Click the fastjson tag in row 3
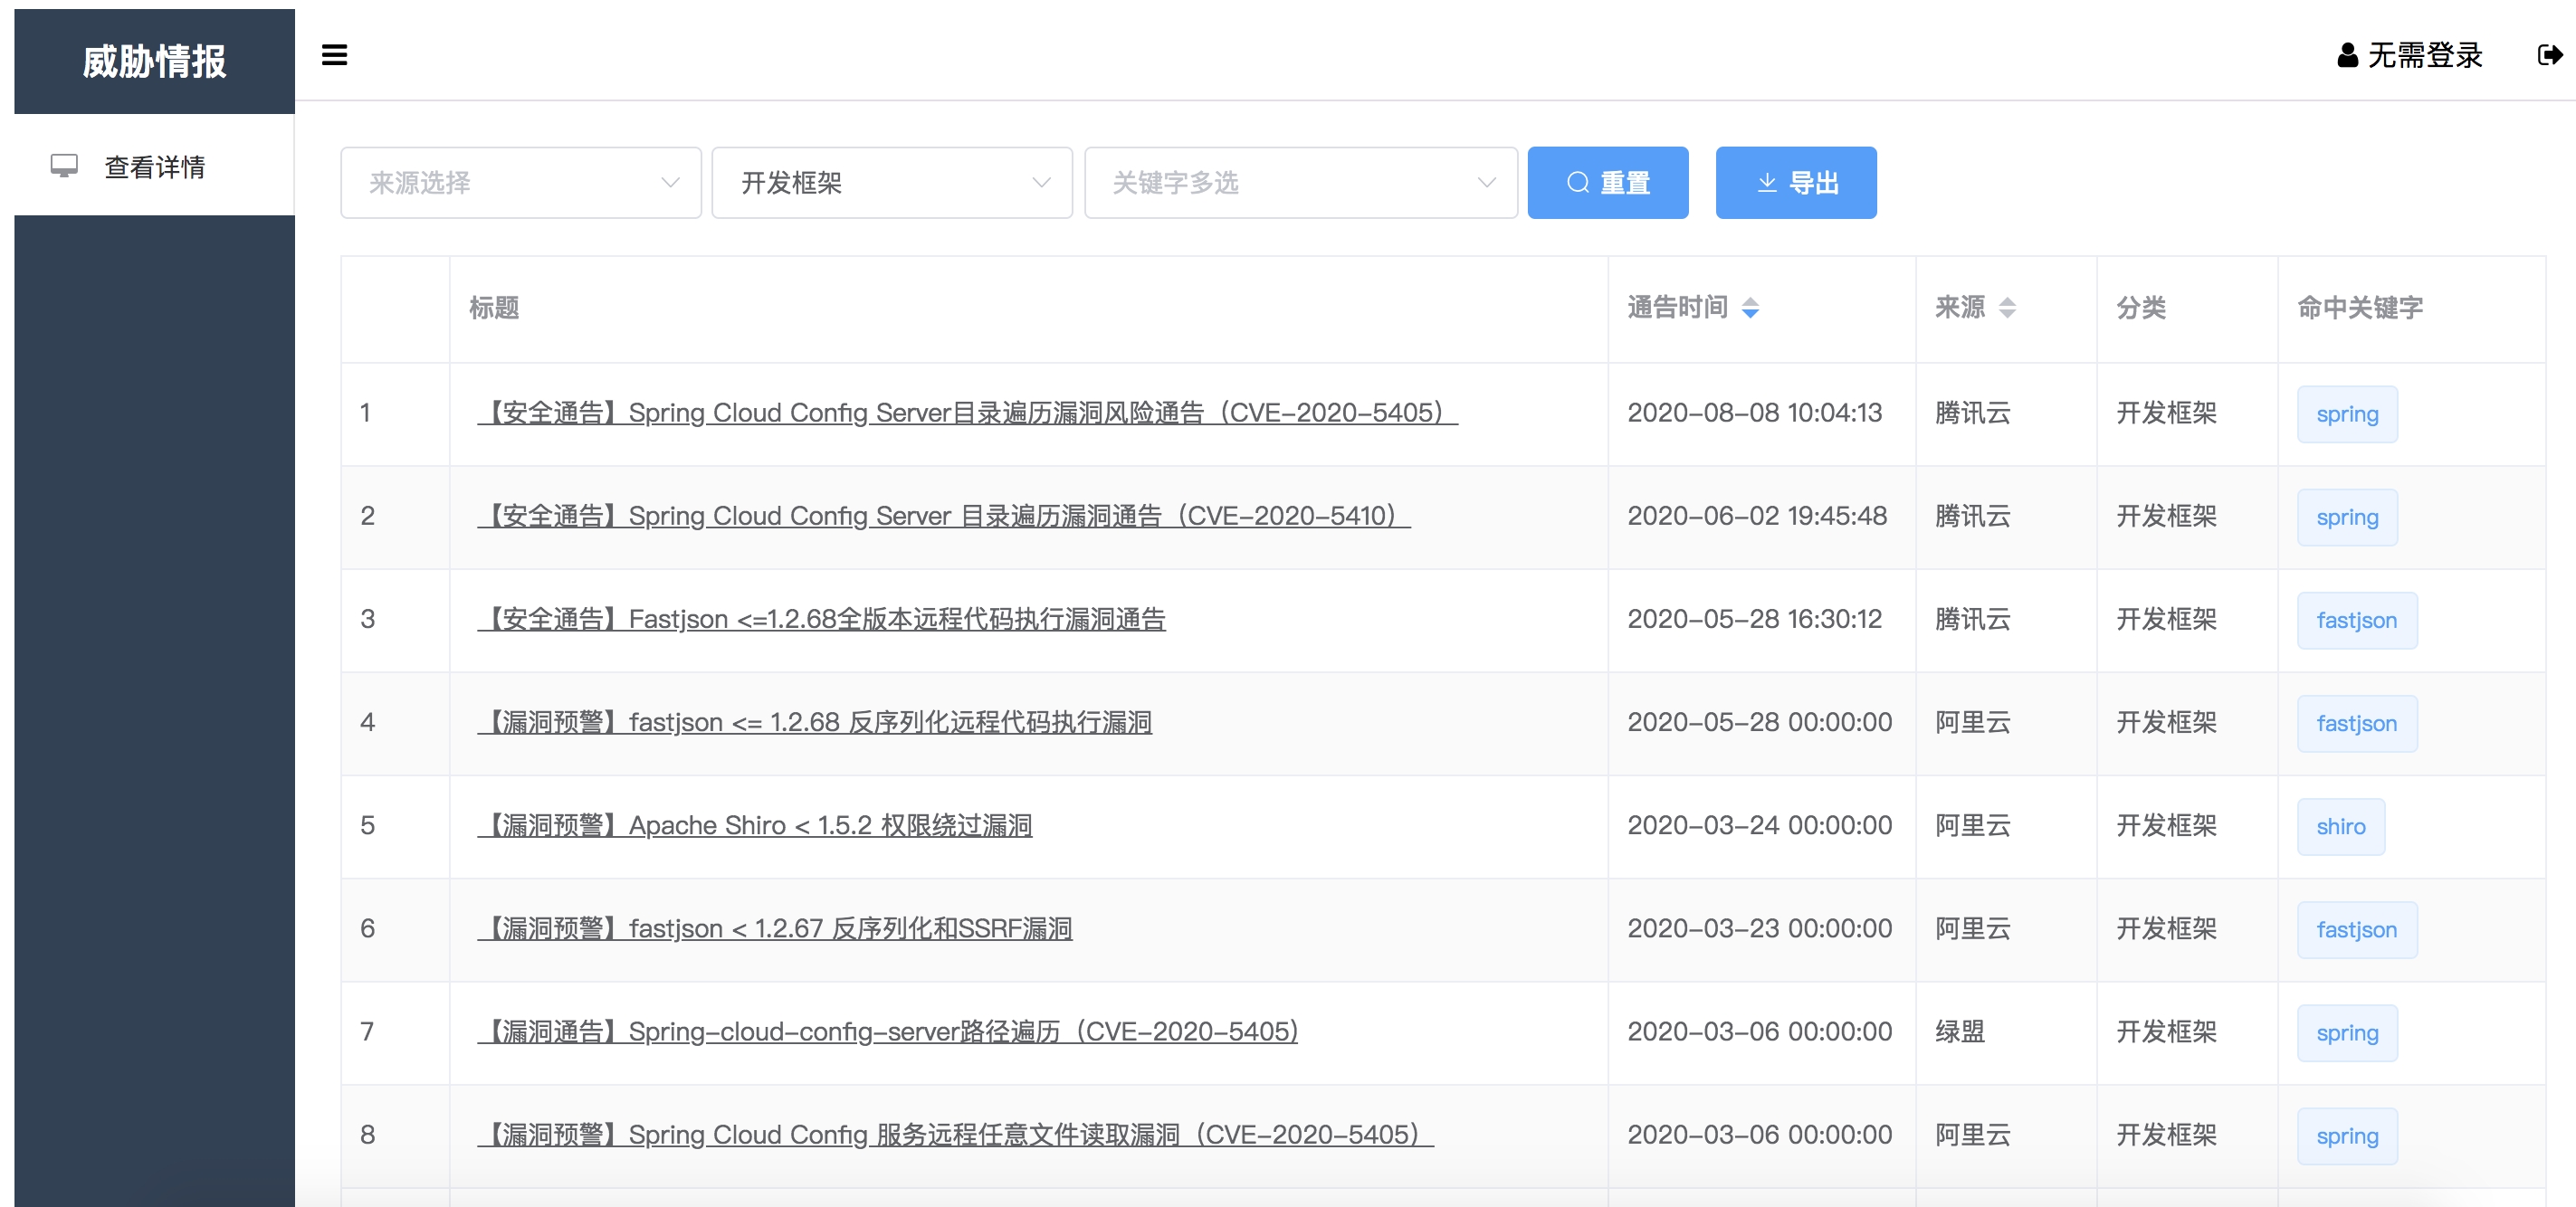 pyautogui.click(x=2356, y=620)
